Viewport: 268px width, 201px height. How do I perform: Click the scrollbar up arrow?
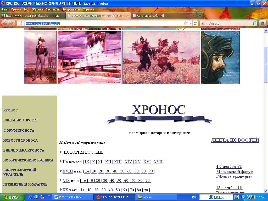click(266, 31)
